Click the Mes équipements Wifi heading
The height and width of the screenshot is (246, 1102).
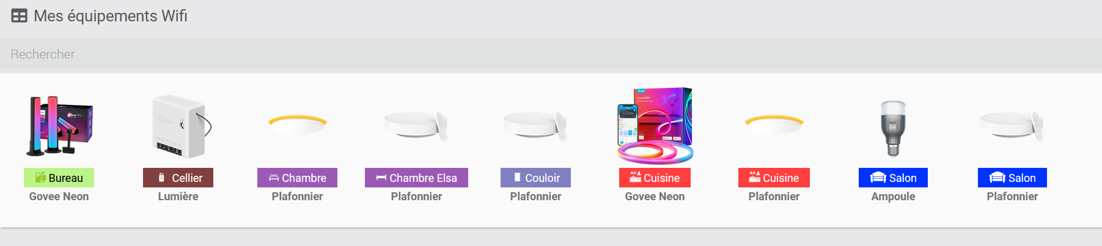pos(111,16)
